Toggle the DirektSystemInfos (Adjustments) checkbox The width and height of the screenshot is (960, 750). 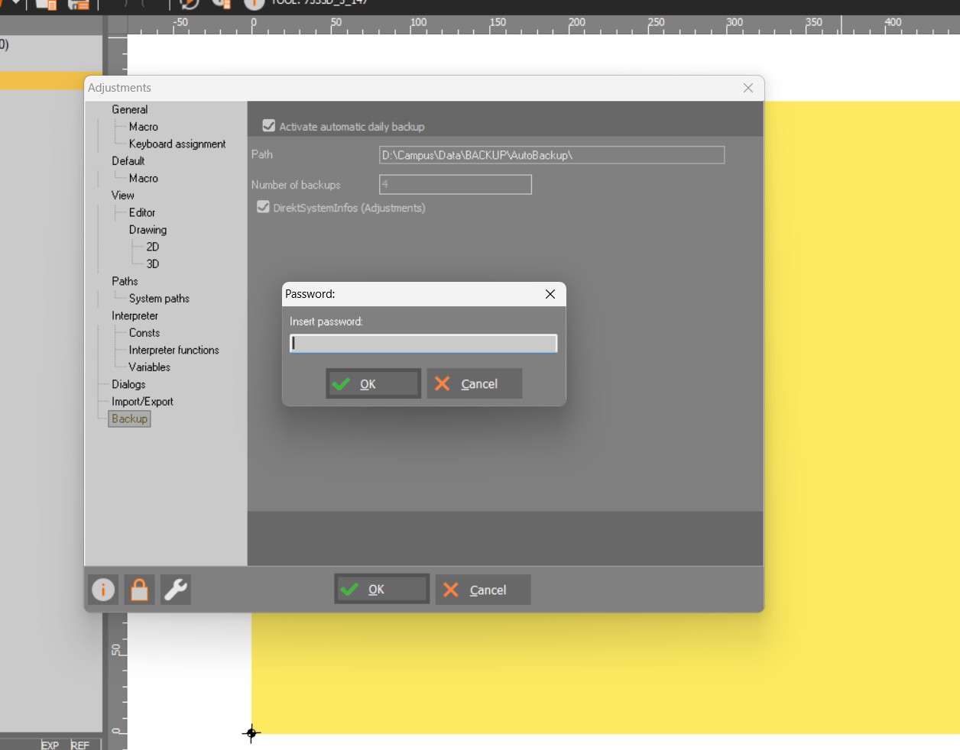tap(264, 207)
